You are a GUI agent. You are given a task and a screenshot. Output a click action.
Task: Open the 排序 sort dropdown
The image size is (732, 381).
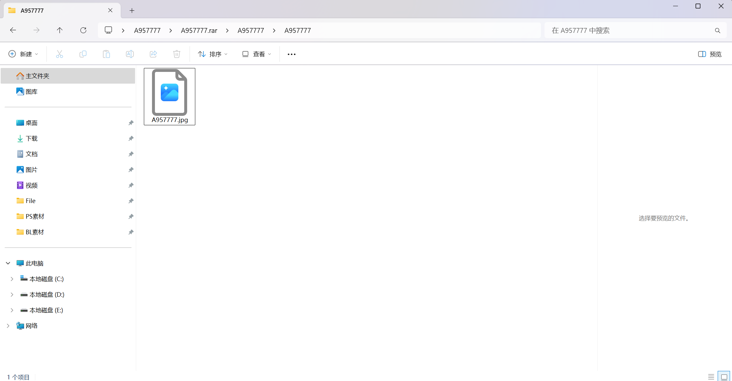point(213,54)
